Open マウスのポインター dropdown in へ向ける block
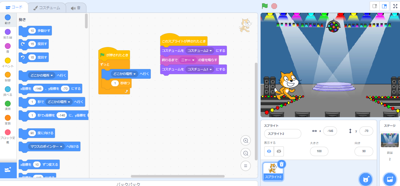The height and width of the screenshot is (186, 400). click(46, 146)
